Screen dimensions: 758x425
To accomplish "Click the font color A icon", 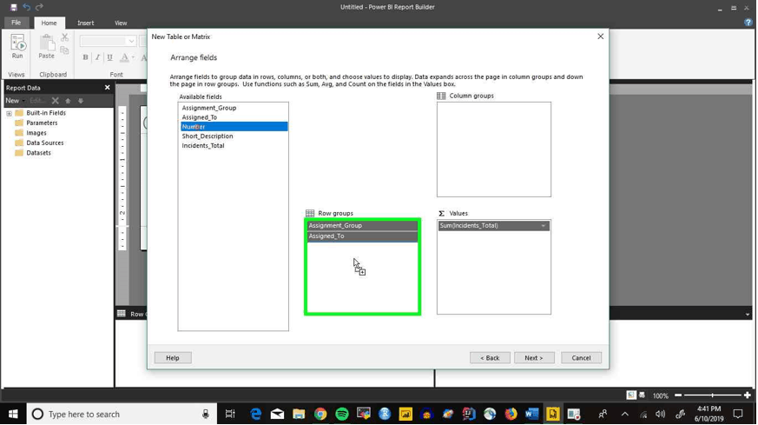I will point(124,57).
